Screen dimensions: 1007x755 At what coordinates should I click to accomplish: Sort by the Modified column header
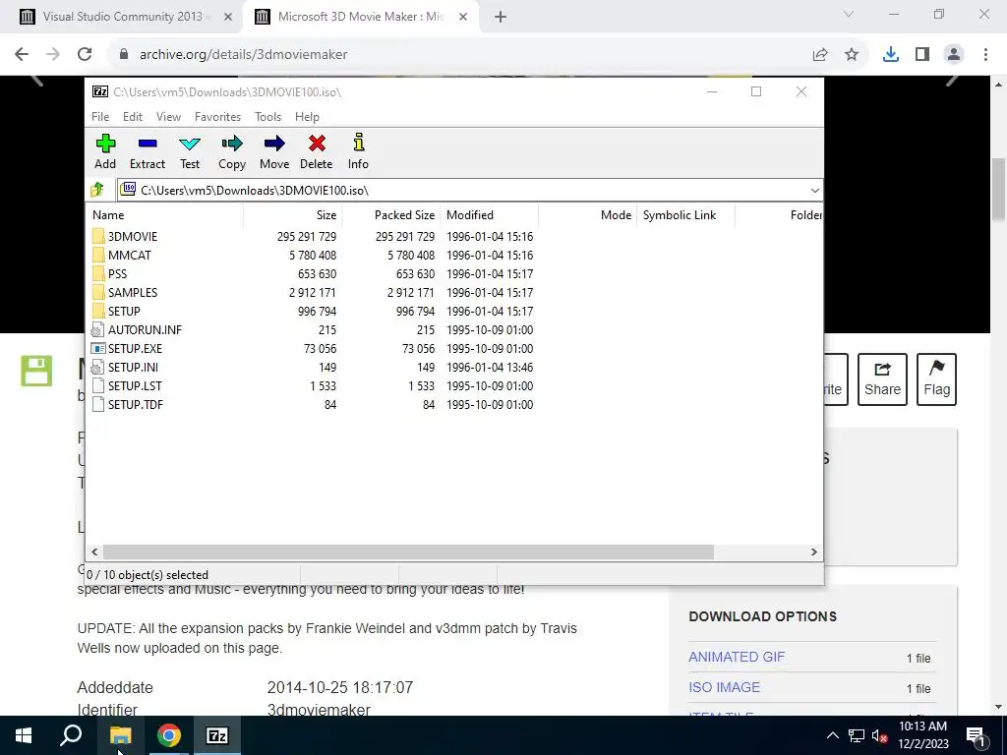click(489, 215)
